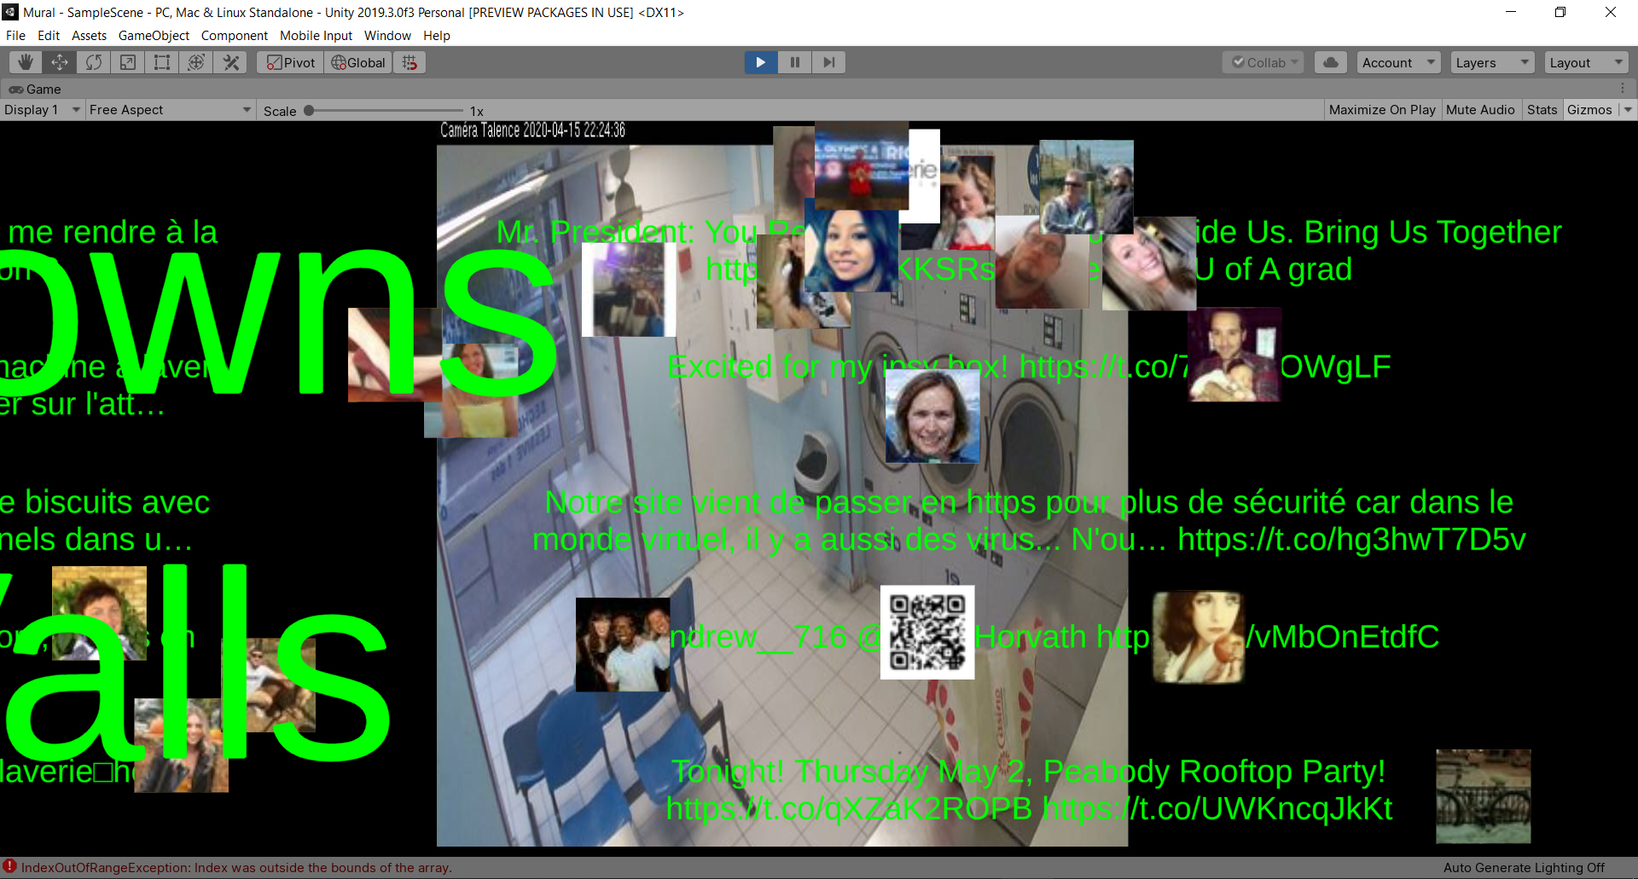Open the Layers dropdown
The image size is (1638, 879).
pyautogui.click(x=1491, y=62)
